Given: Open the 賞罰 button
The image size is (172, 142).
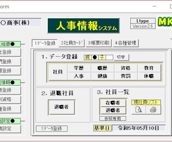Looking at the screenshot, I should pyautogui.click(x=126, y=76).
